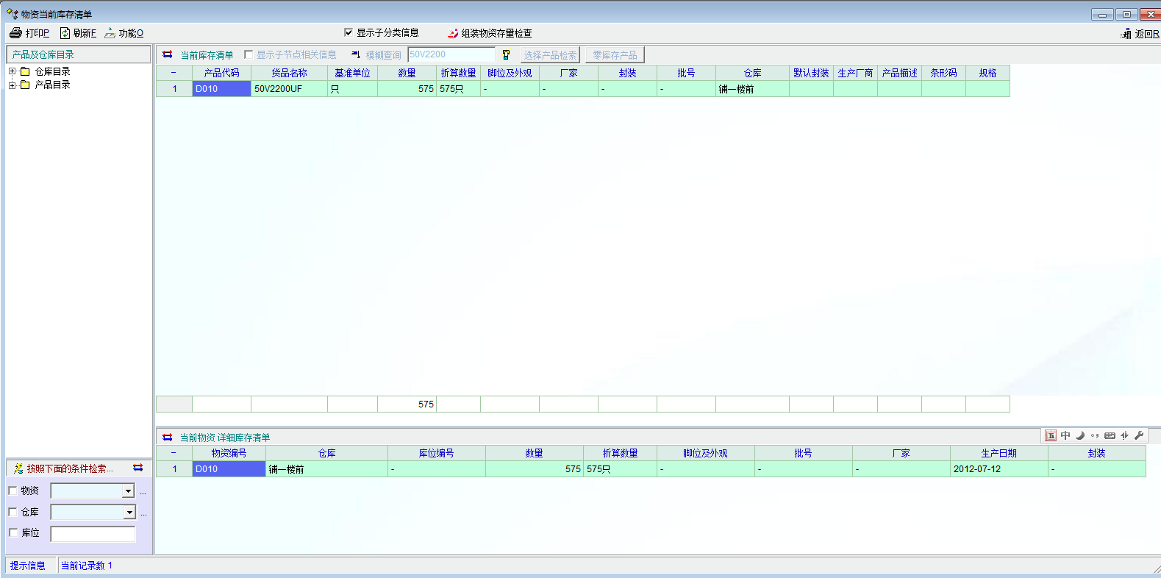1161x578 pixels.
Task: Sort by 产品代码 column header
Action: [x=221, y=73]
